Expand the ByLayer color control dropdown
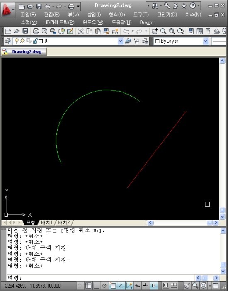This screenshot has height=291, width=228. 205,41
